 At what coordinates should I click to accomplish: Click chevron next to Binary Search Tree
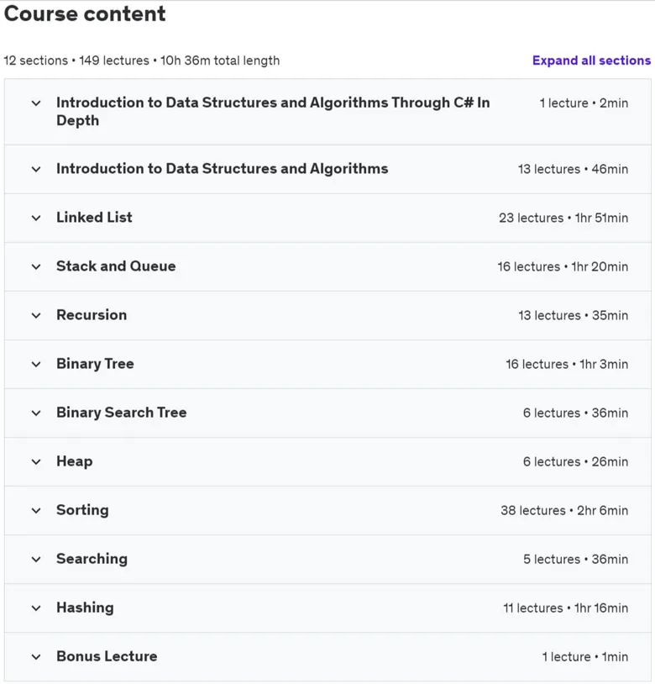tap(36, 413)
